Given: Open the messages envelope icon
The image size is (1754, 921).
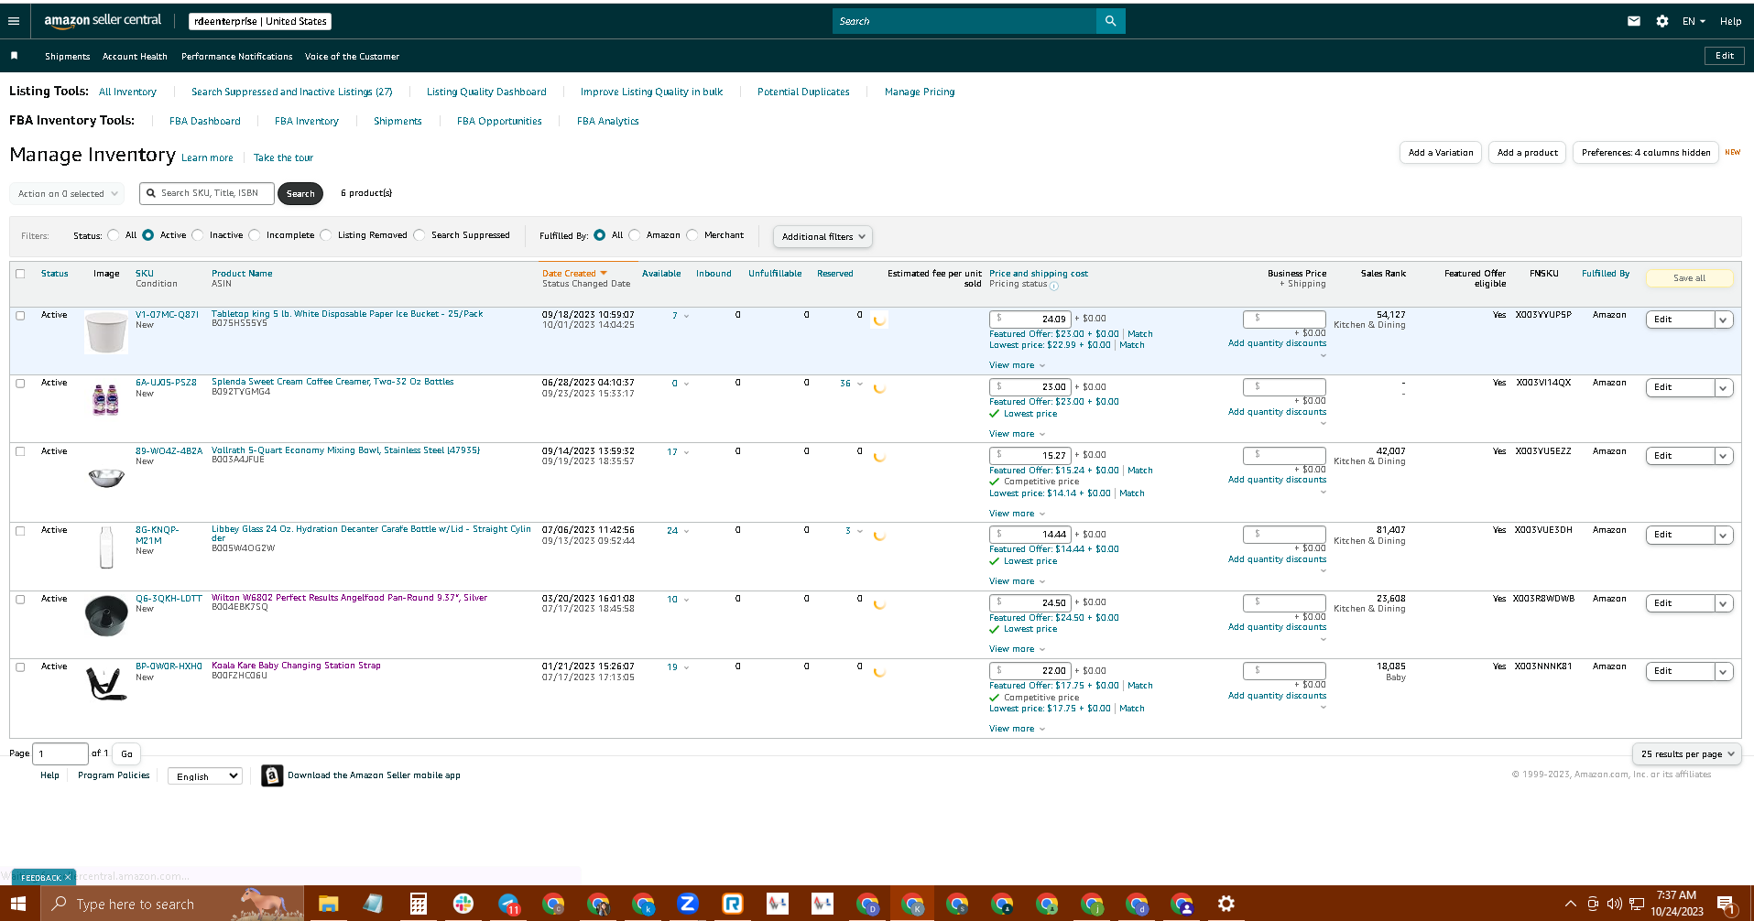Looking at the screenshot, I should tap(1634, 21).
